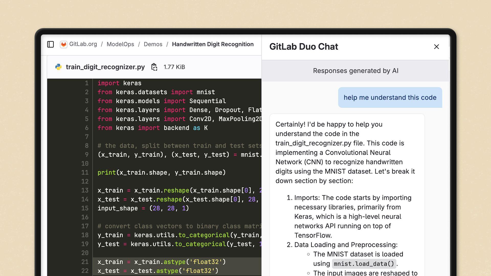Open the ModelOps breadcrumb link
491x276 pixels.
pos(120,44)
